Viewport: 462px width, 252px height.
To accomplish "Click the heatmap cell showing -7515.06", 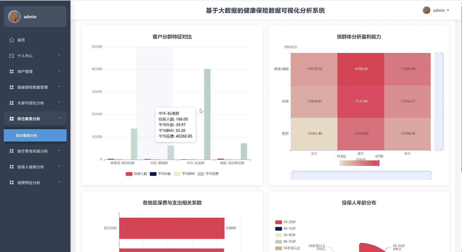I will 361,101.
